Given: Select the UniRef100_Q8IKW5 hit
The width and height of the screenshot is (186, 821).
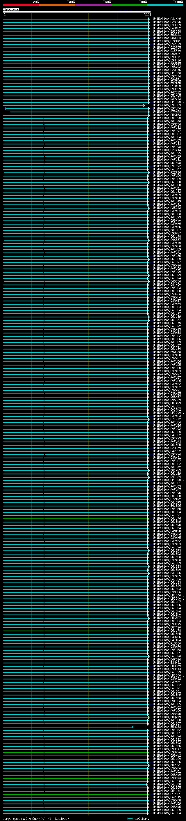Looking at the screenshot, I should [x=167, y=470].
